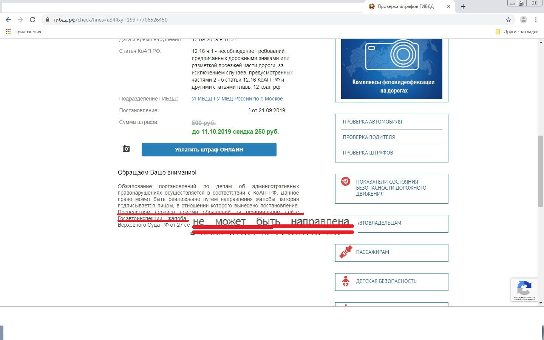Open the Chrome profile avatar menu
Screen dimensions: 544x340
coord(524,20)
